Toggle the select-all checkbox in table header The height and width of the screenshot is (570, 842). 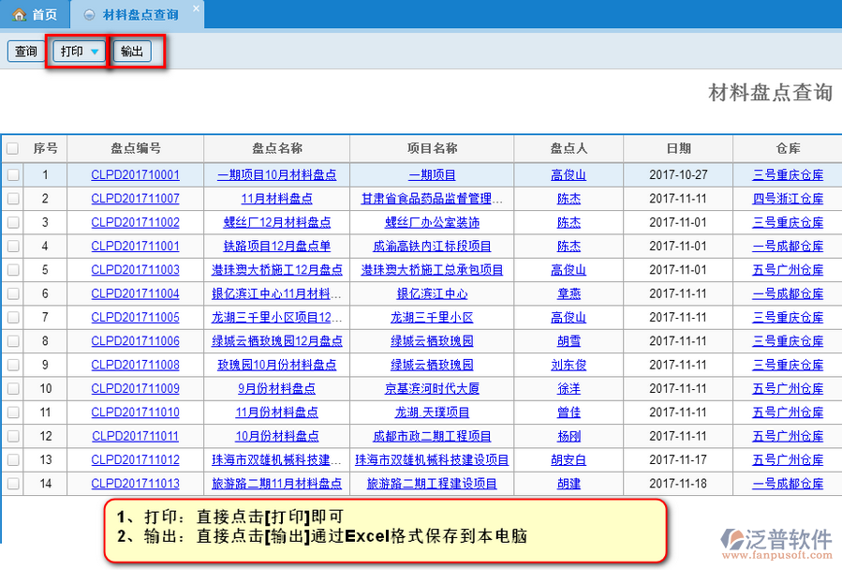coord(12,148)
